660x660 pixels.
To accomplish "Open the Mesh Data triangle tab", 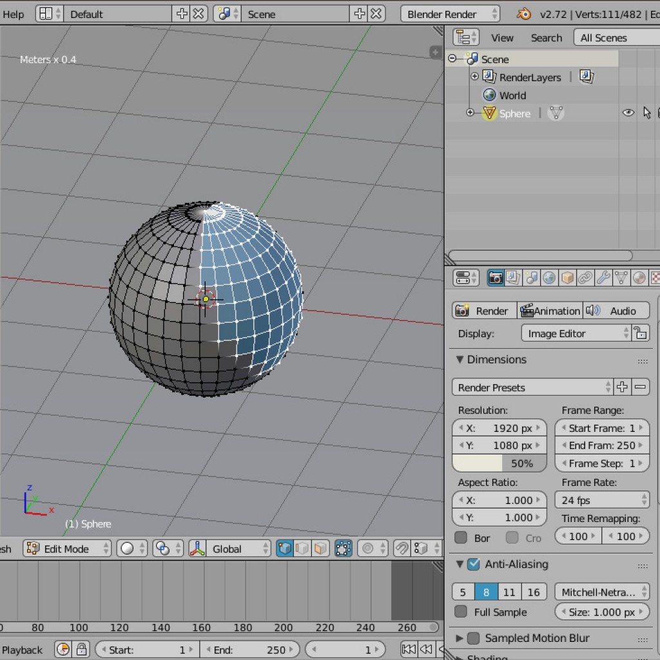I will [x=621, y=278].
